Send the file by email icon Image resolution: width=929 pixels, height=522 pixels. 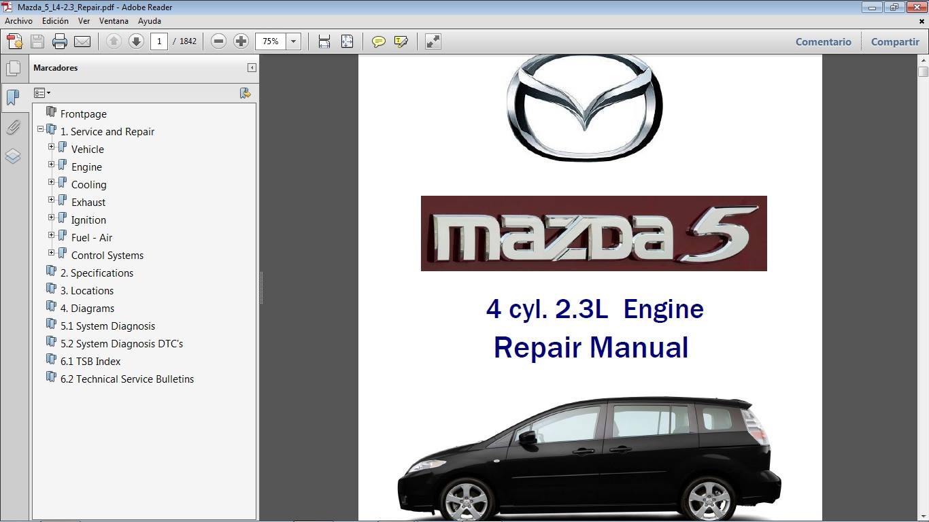(82, 41)
